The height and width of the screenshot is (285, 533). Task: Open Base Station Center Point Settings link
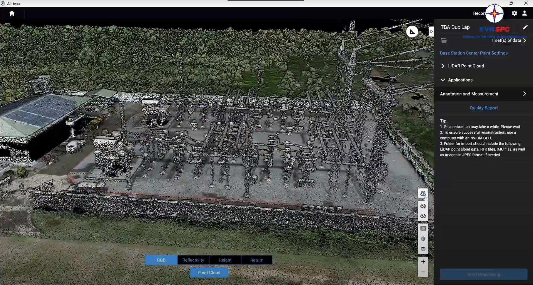click(x=474, y=53)
